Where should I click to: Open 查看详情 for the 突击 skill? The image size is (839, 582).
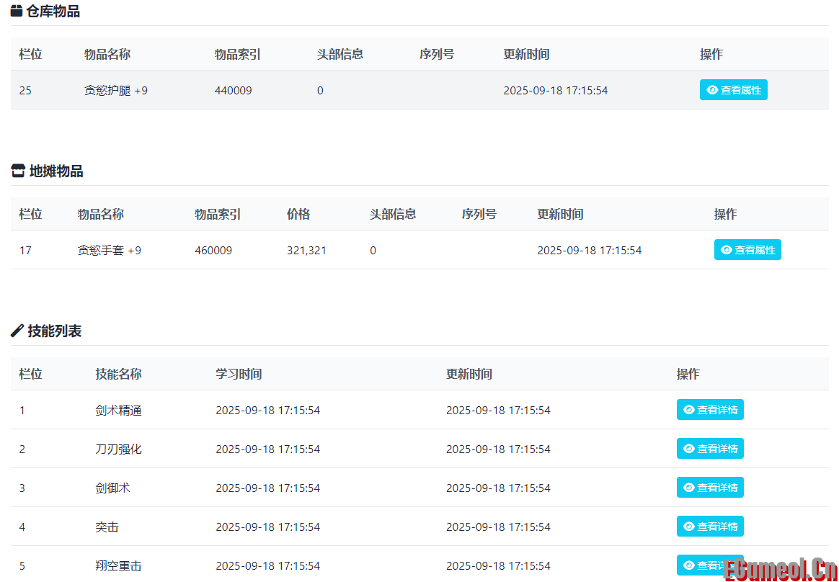[x=710, y=527]
